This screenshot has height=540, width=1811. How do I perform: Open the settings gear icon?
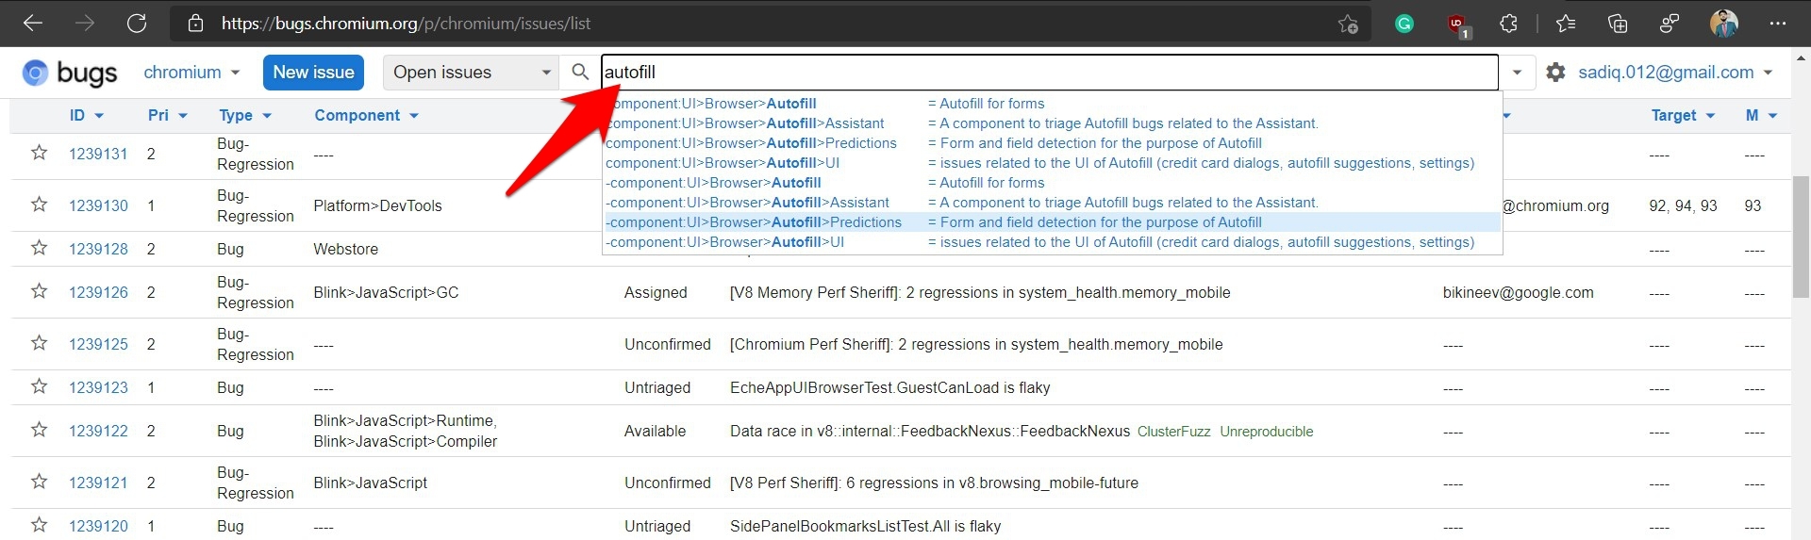(x=1555, y=73)
